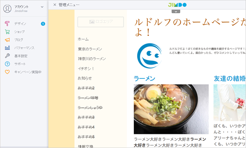The width and height of the screenshot is (246, 148).
Task: Click the ルドルフだよ intro paragraph text
Action: [207, 51]
